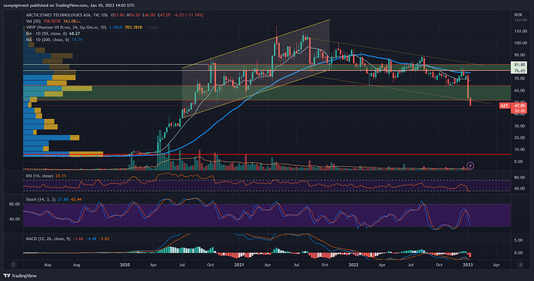Click the 47.05 current price label

(x=520, y=106)
